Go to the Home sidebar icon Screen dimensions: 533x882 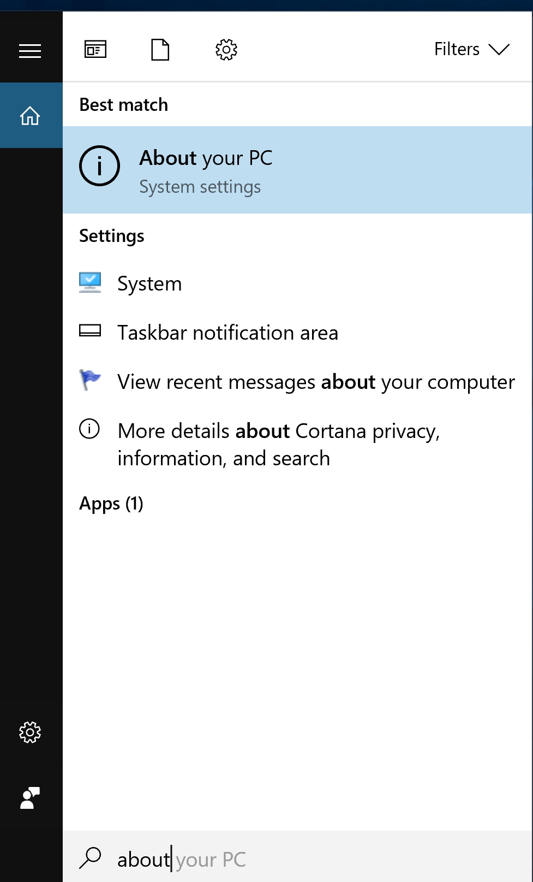(30, 116)
